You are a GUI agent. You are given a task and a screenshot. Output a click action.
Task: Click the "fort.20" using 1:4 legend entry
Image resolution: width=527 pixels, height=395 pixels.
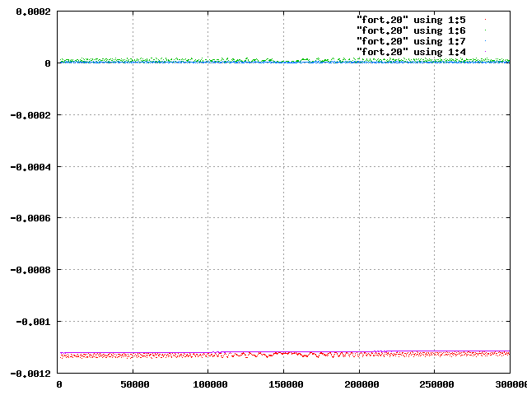pos(411,53)
